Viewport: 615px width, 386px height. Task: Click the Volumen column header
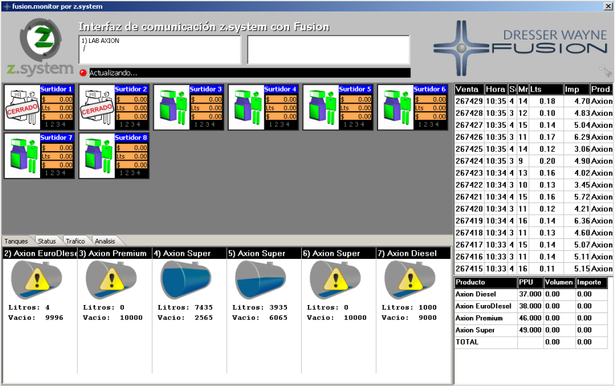(x=559, y=282)
